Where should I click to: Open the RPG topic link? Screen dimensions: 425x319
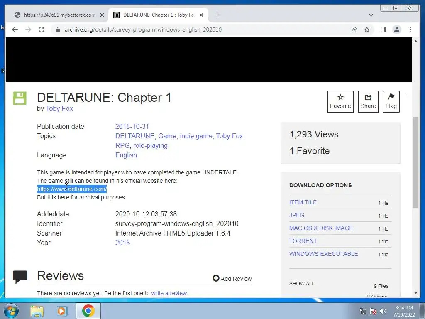[x=122, y=145]
